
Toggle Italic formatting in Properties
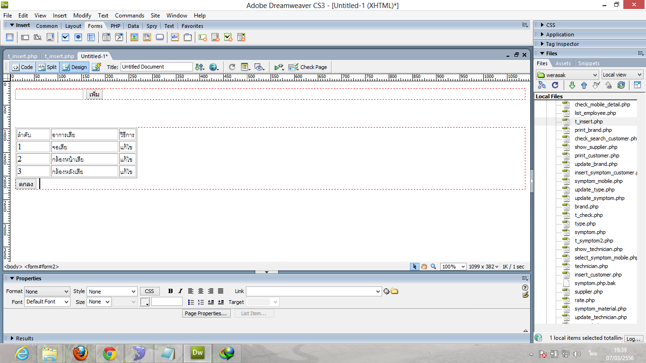(x=180, y=291)
